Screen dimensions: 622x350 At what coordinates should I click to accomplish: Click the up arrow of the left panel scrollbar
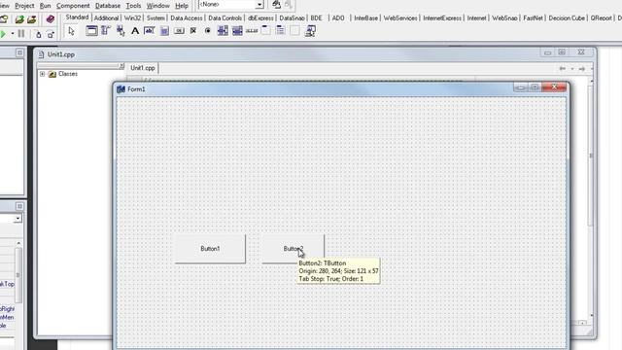tap(18, 243)
